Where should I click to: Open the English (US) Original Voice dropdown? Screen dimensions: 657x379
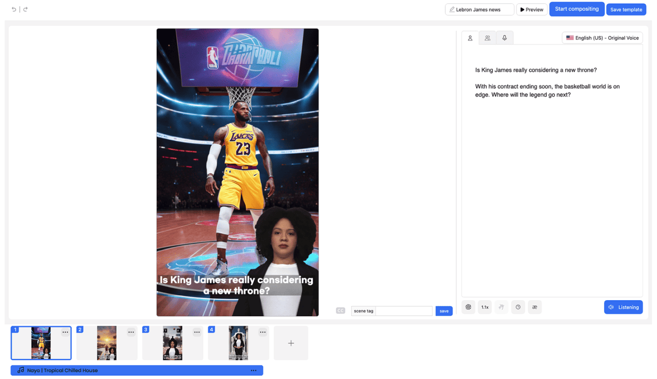602,38
